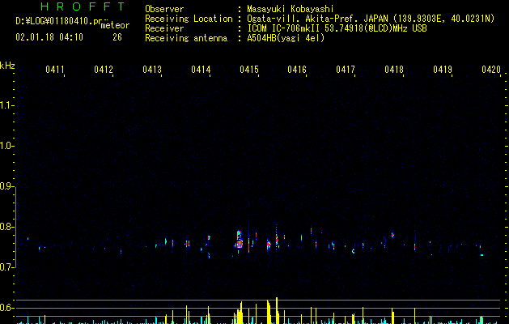
Task: Click the 'meteor' count label
Action: pyautogui.click(x=115, y=25)
